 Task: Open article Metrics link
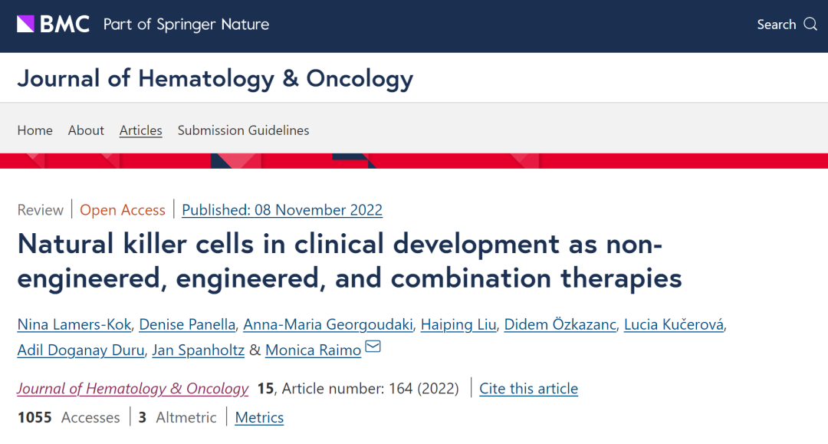[x=259, y=418]
